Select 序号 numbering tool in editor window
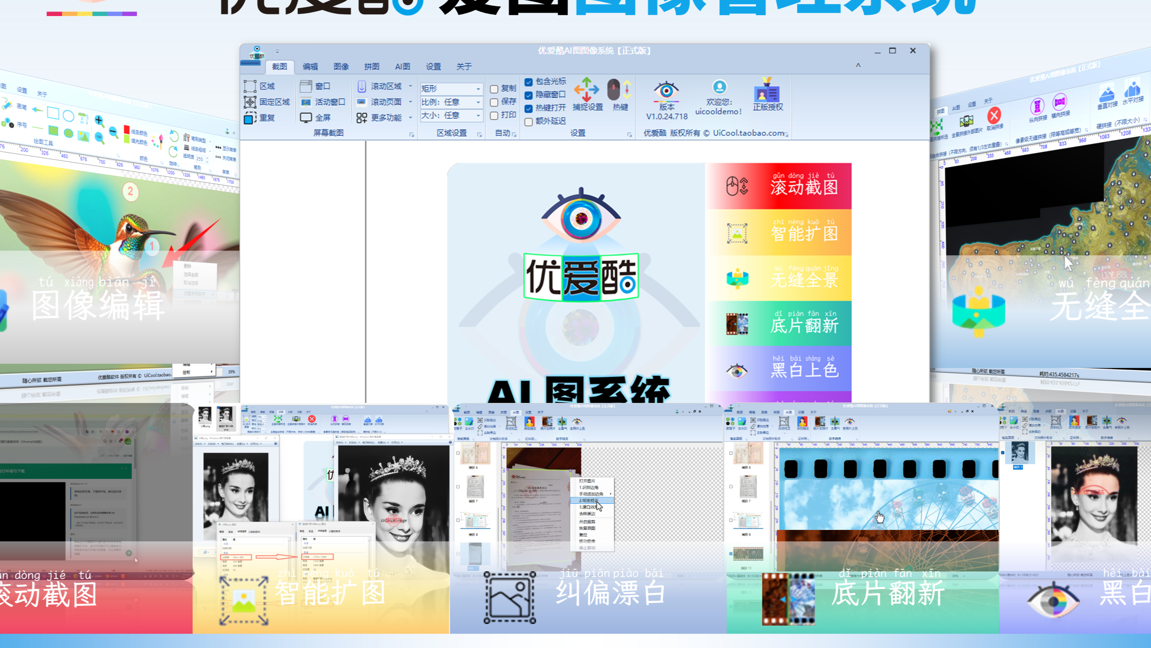Screen dimensions: 1151x648 point(14,124)
